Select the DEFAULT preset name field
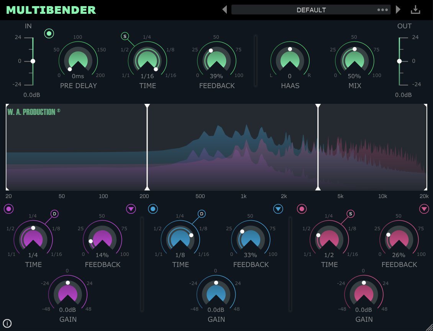This screenshot has width=433, height=331. [x=311, y=9]
